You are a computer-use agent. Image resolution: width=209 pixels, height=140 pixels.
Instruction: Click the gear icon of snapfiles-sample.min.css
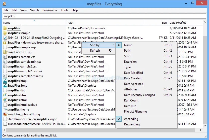5,62
